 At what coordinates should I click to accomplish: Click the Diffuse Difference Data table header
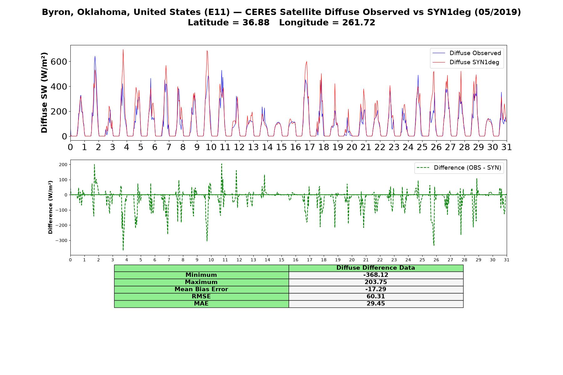(x=376, y=268)
